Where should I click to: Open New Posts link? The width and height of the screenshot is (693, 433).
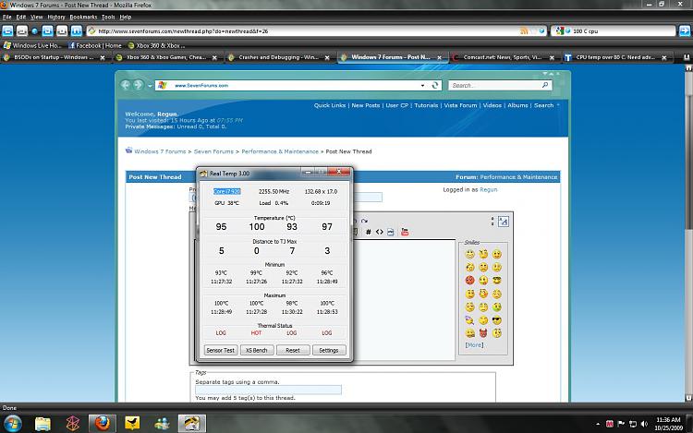tap(366, 105)
